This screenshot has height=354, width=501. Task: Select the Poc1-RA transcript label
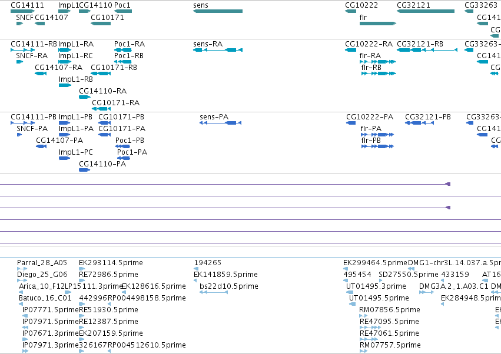click(130, 44)
